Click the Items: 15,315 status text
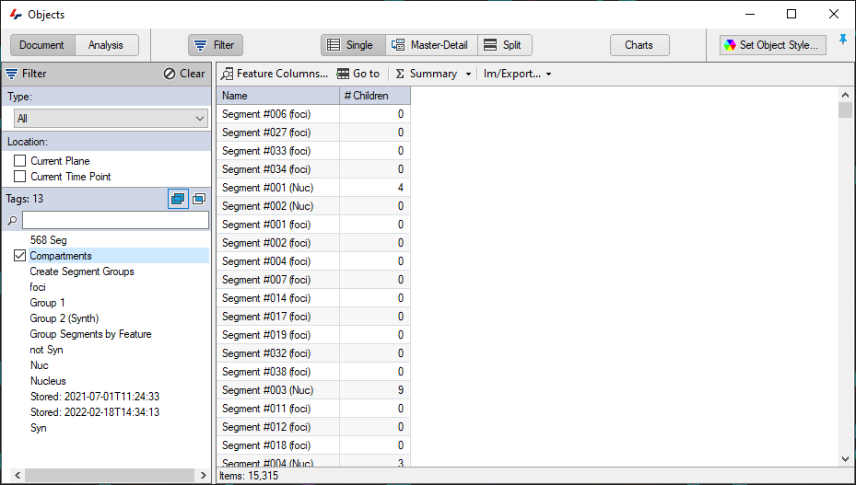The height and width of the screenshot is (485, 856). 249,476
